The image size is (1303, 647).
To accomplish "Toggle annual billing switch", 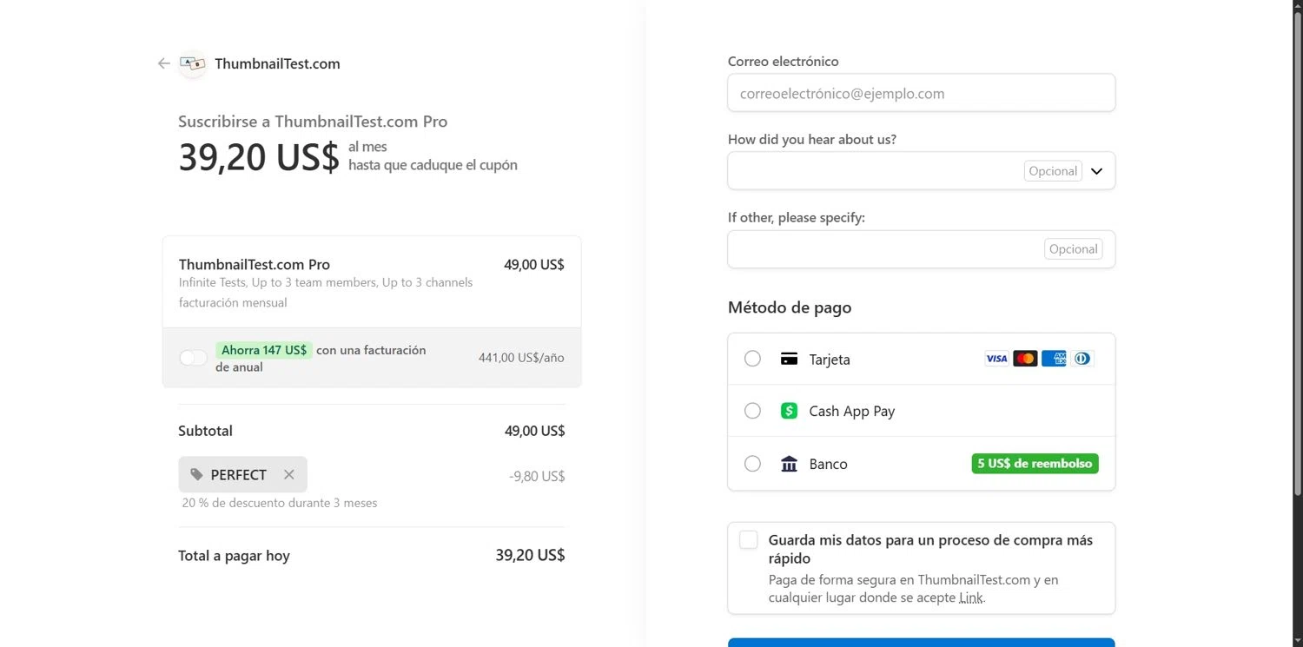I will (x=193, y=358).
